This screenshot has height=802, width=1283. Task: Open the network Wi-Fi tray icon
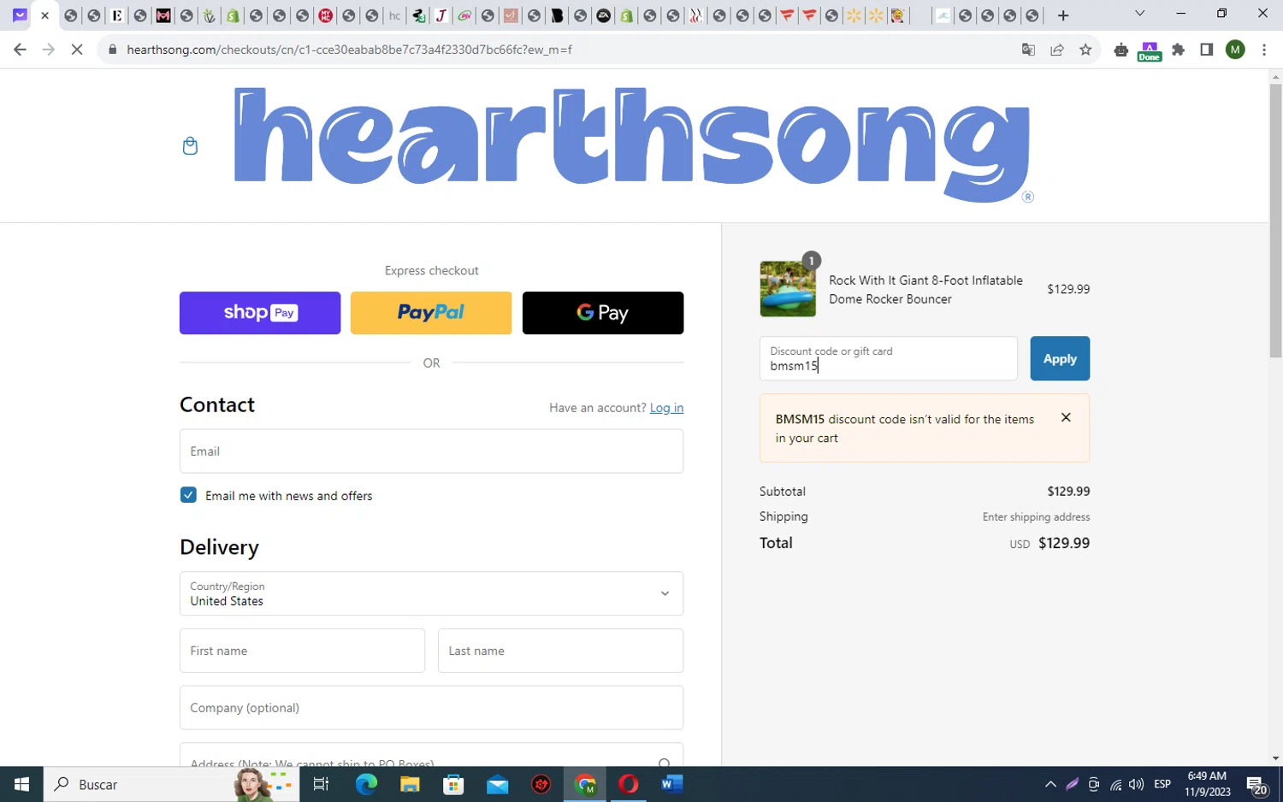pos(1115,784)
